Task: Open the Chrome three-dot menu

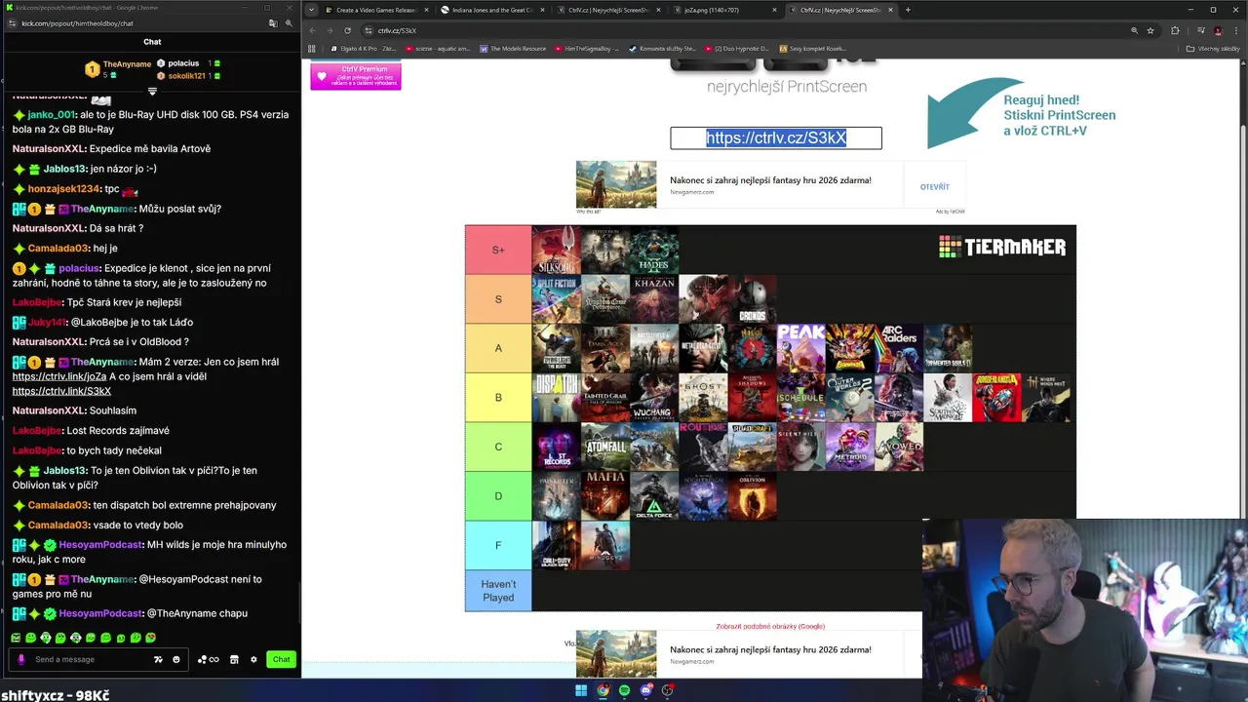Action: click(1236, 30)
